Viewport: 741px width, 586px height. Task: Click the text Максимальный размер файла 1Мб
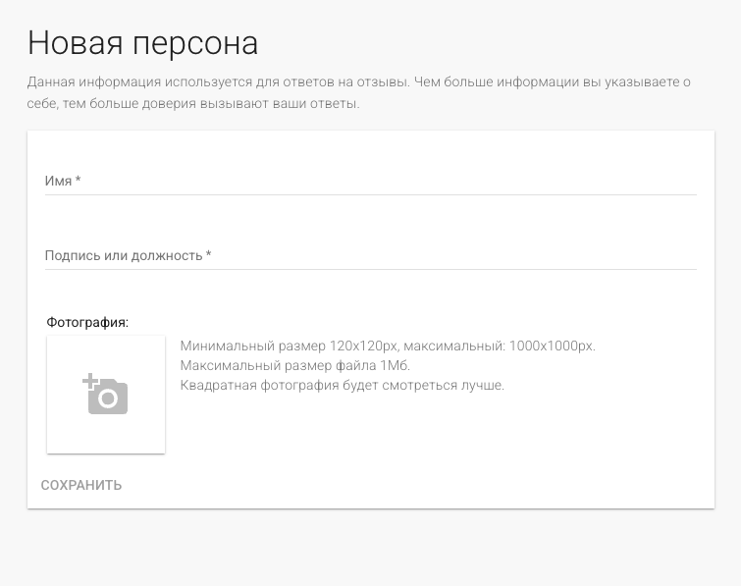pos(294,365)
